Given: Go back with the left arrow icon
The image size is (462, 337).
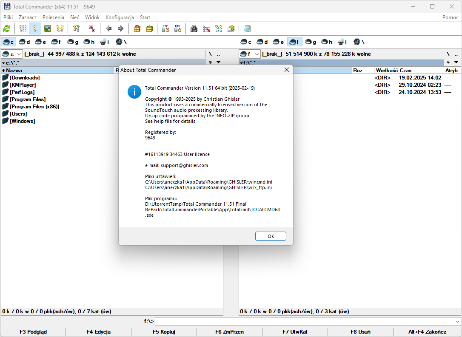Looking at the screenshot, I should click(x=108, y=28).
